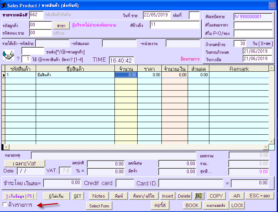The height and width of the screenshot is (212, 278).
Task: Click the ESC = ออก exit button
Action: (259, 196)
